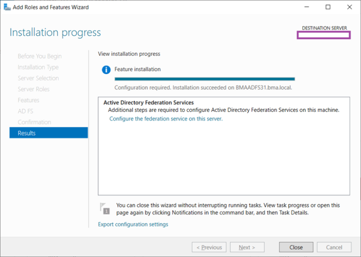Viewport: 361px width, 257px height.
Task: Click the Next button
Action: [x=247, y=247]
